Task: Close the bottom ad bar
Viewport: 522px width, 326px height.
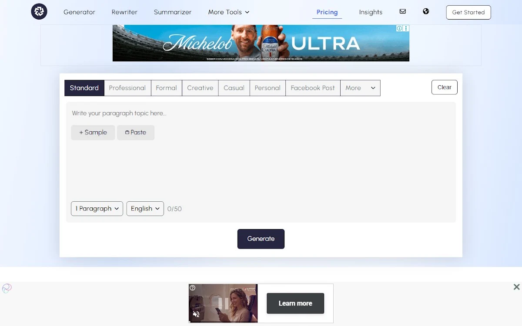Action: (516, 287)
